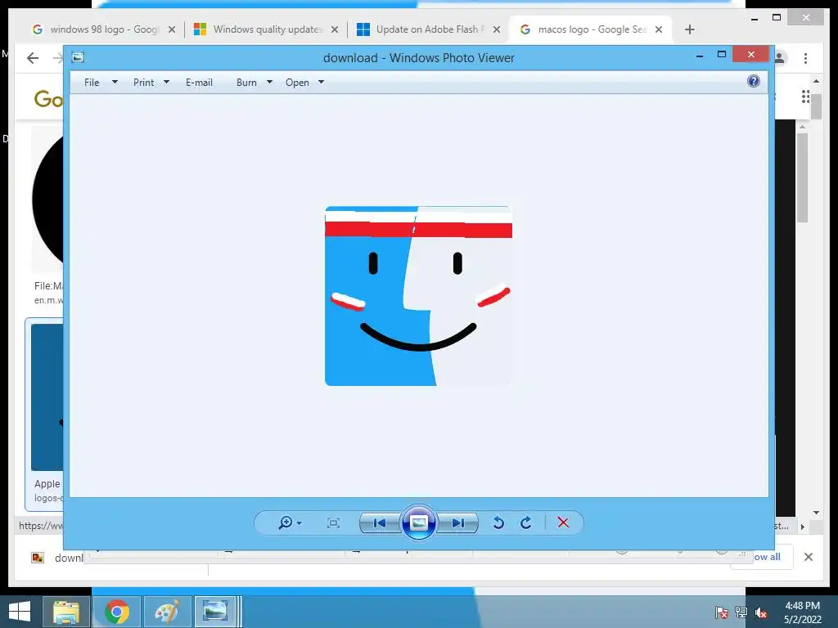Click the downloaded file icon in downloads bar
This screenshot has width=838, height=628.
38,558
